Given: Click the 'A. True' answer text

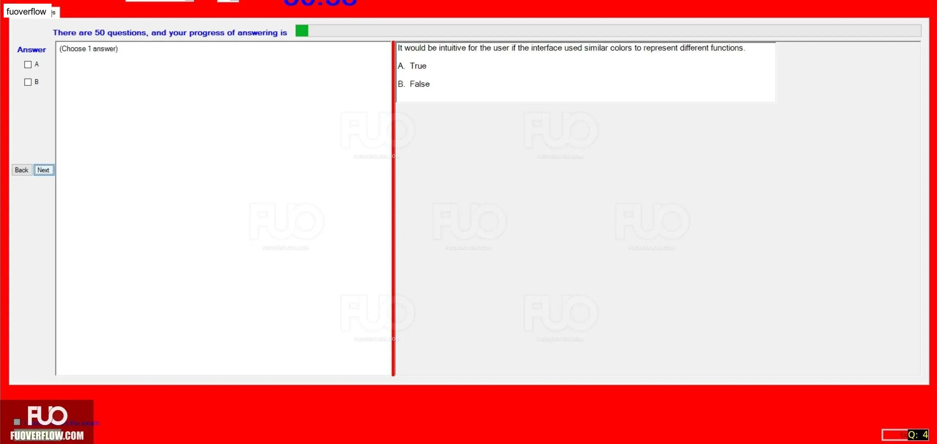Looking at the screenshot, I should pos(412,66).
